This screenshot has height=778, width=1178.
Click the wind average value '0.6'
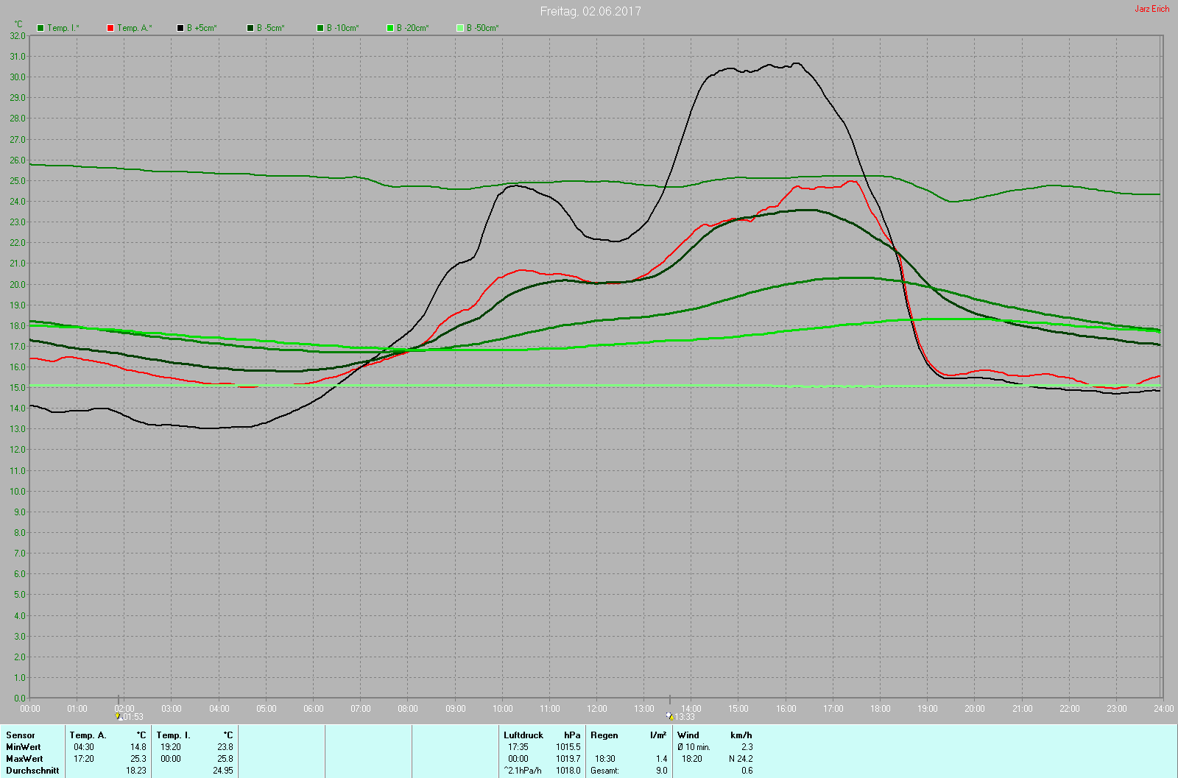pos(747,771)
